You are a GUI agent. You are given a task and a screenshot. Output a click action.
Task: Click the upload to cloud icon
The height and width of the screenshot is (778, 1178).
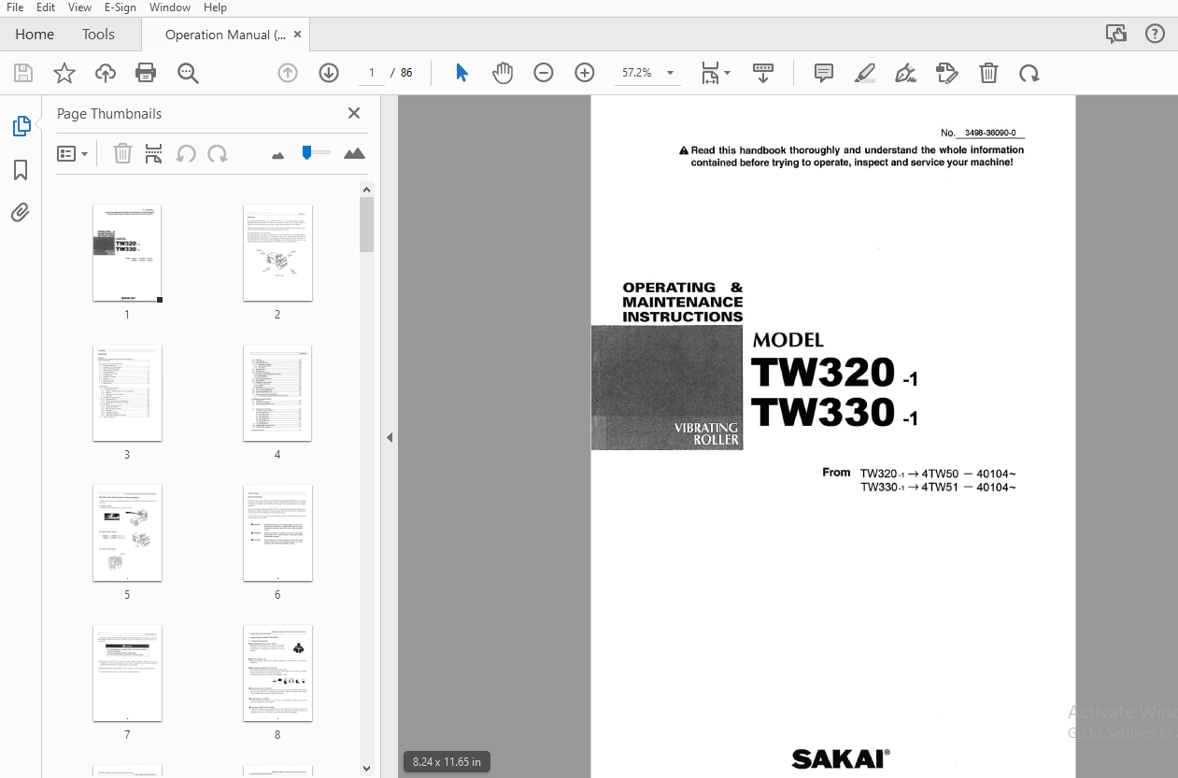point(106,73)
